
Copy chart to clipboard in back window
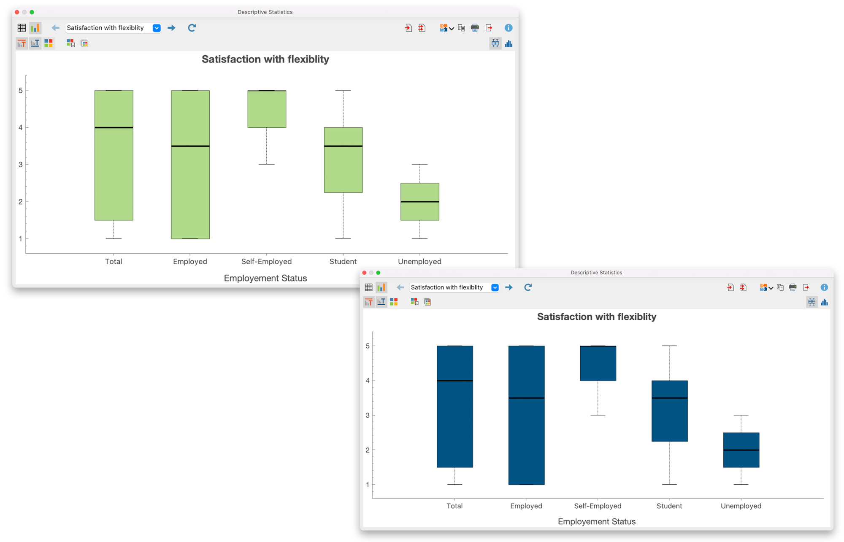tap(462, 28)
